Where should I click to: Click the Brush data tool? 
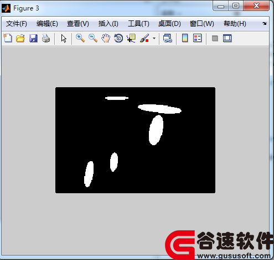coord(144,38)
